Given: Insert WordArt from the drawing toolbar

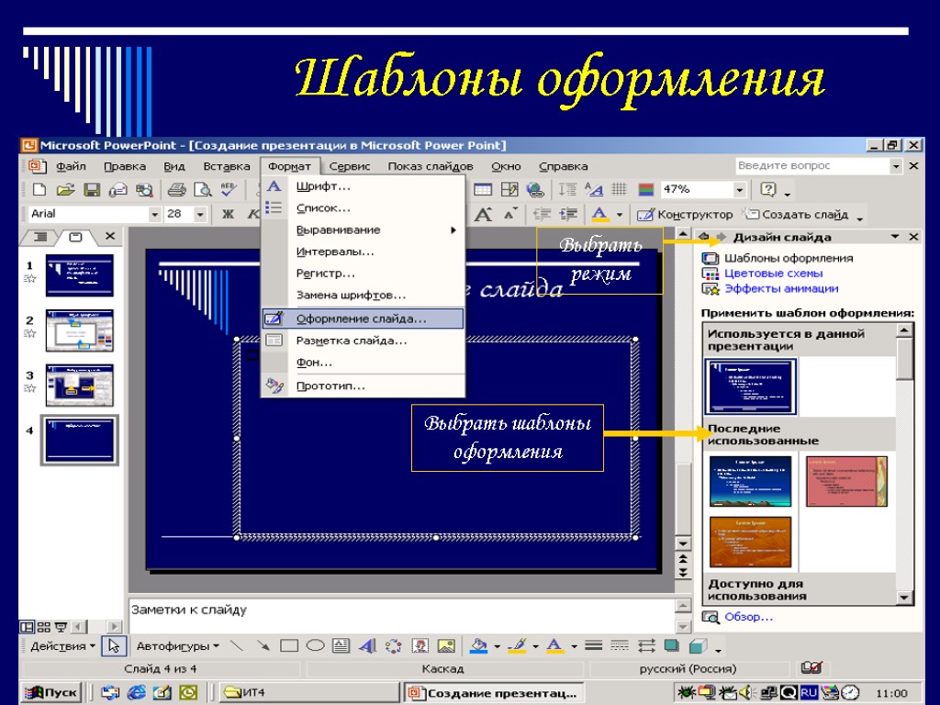Looking at the screenshot, I should [x=367, y=645].
